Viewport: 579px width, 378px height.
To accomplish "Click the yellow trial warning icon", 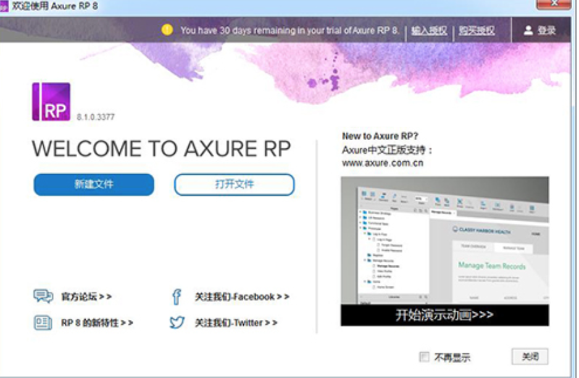I will 167,30.
